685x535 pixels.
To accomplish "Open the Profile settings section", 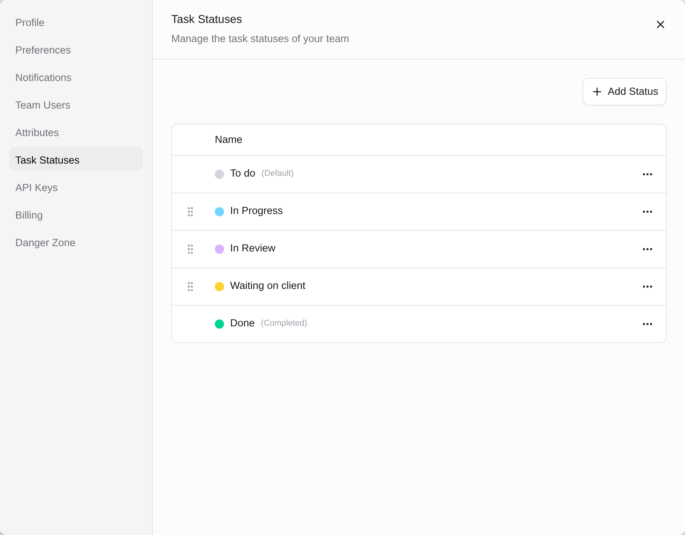I will click(76, 23).
